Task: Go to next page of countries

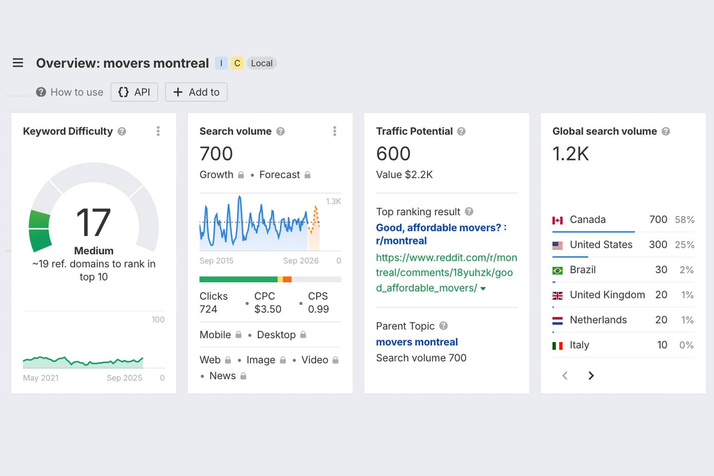Action: pos(591,376)
